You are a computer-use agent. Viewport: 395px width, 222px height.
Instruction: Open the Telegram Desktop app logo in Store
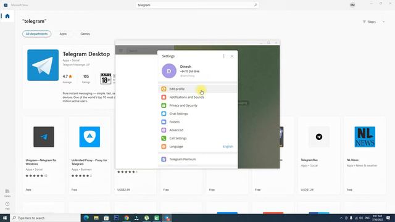point(43,65)
